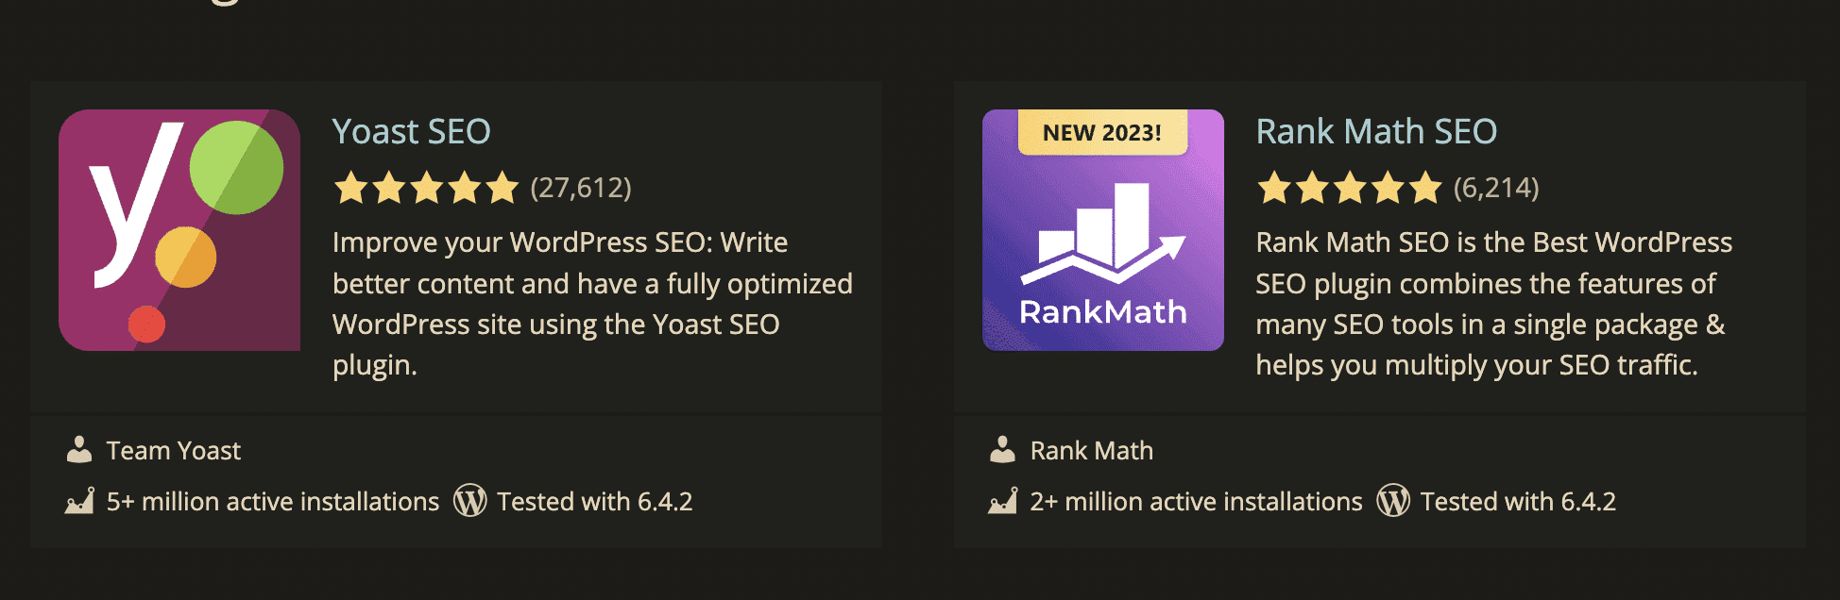The image size is (1840, 600).
Task: Click the Yoast SEO title link
Action: [x=412, y=131]
